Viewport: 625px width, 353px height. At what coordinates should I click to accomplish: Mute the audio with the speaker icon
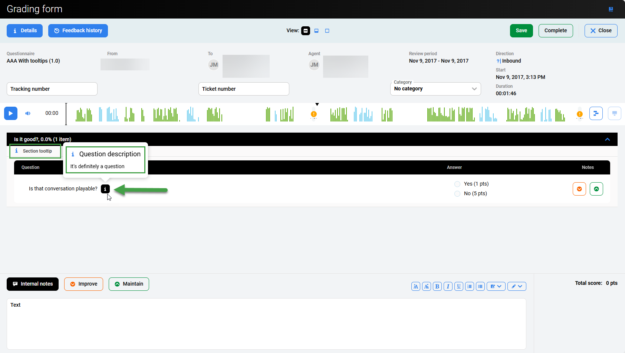click(28, 113)
